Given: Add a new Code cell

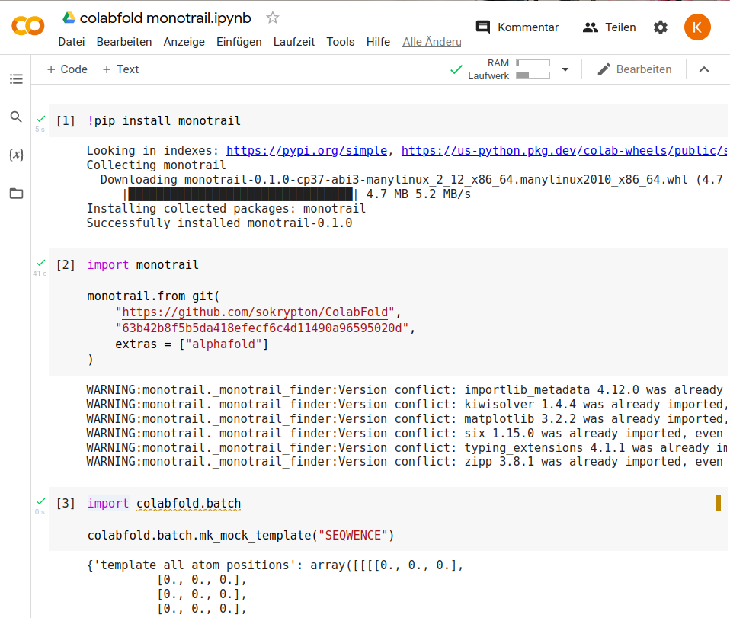Looking at the screenshot, I should coord(67,69).
